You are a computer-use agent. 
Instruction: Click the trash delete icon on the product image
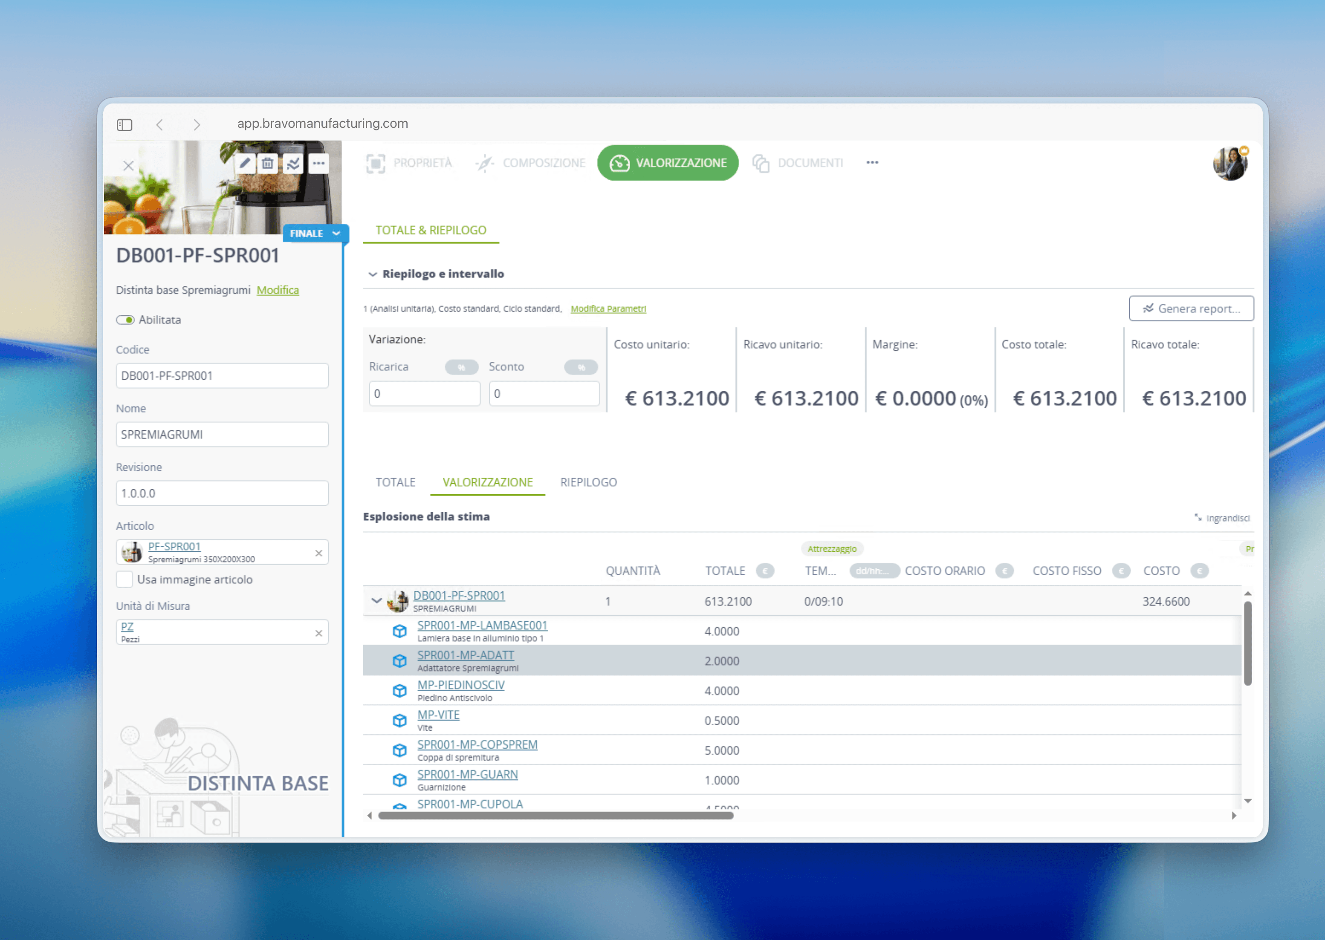(268, 163)
